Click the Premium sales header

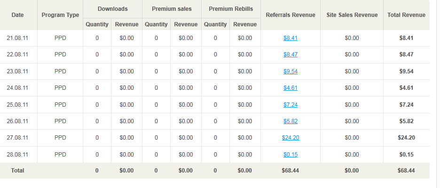pyautogui.click(x=172, y=9)
